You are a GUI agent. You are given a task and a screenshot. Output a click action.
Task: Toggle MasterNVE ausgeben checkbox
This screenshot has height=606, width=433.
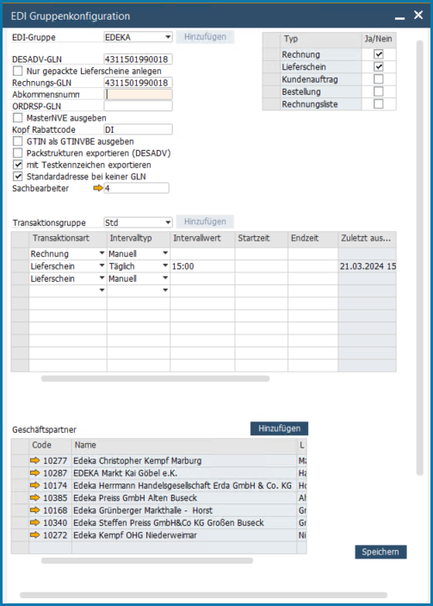(x=18, y=118)
